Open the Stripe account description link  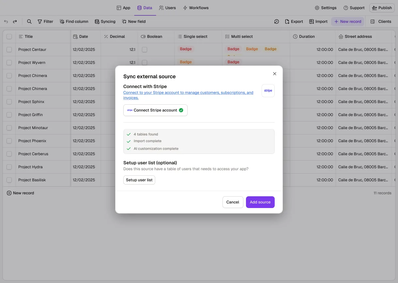click(188, 95)
